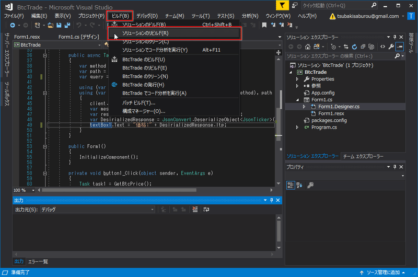Click the Open File folder icon

tap(50, 25)
